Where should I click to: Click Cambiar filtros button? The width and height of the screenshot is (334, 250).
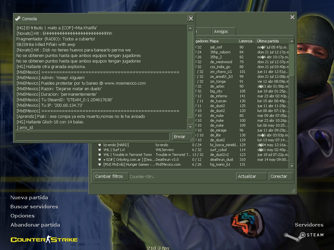click(111, 176)
